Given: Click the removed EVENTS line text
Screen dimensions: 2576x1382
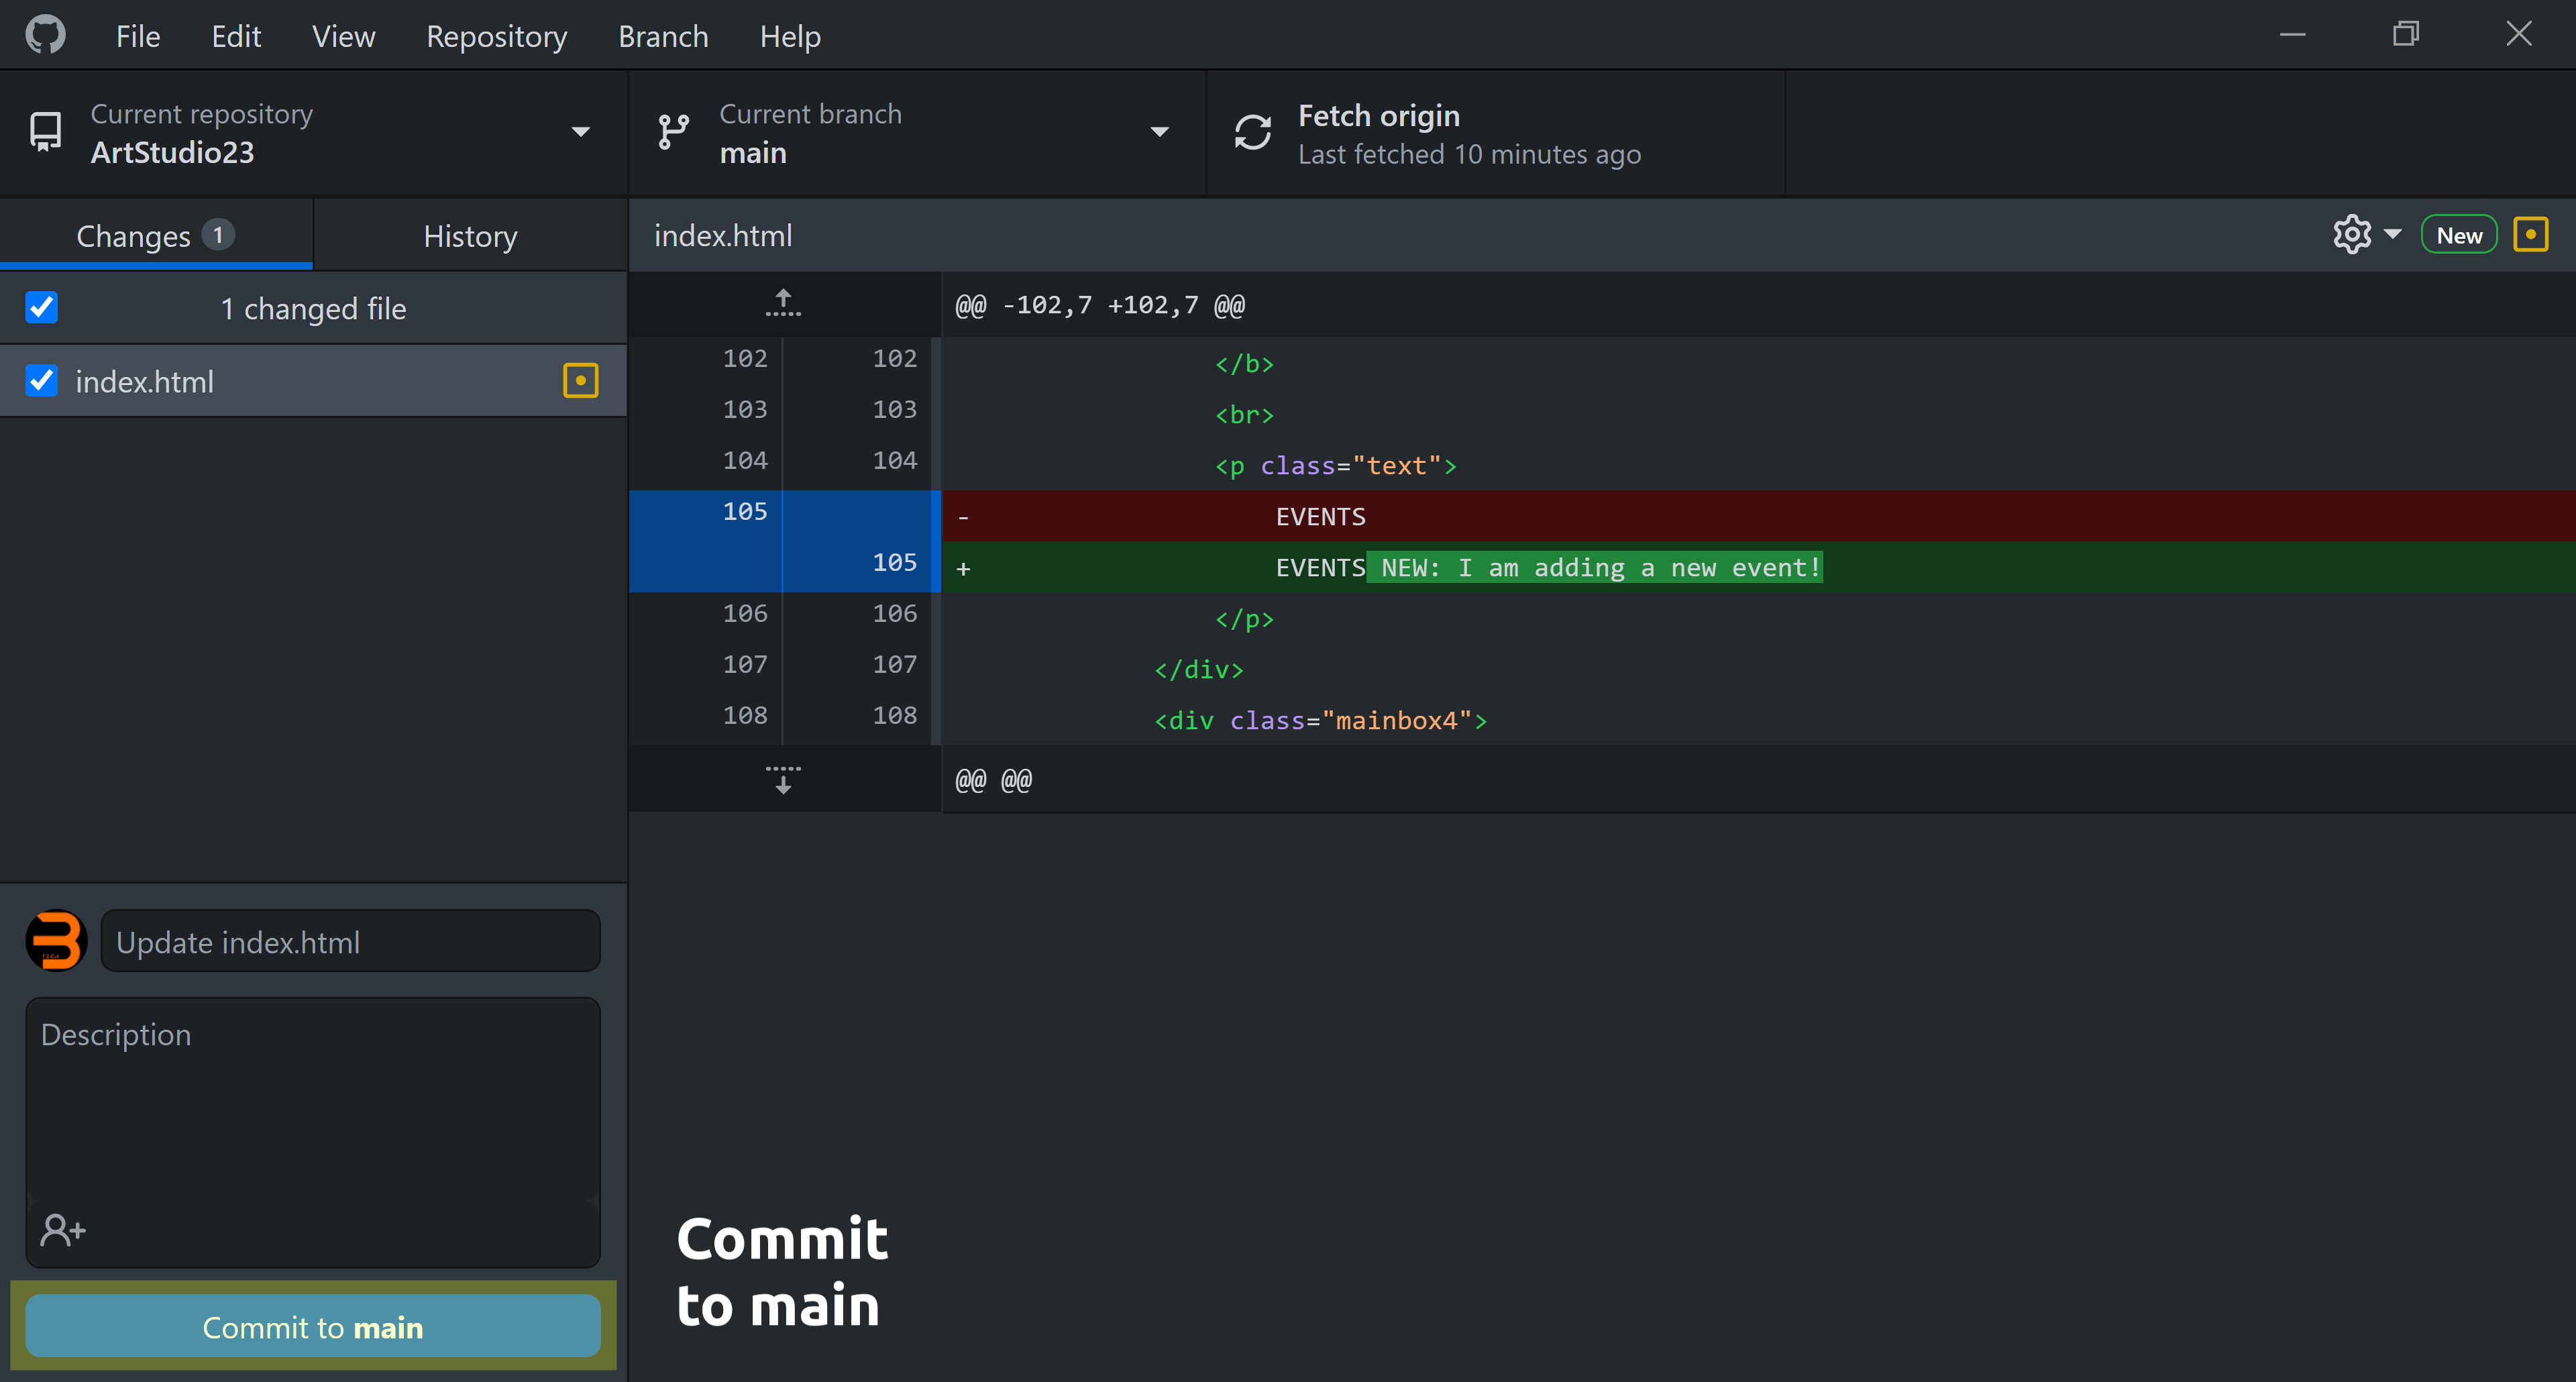Looking at the screenshot, I should pyautogui.click(x=1320, y=517).
